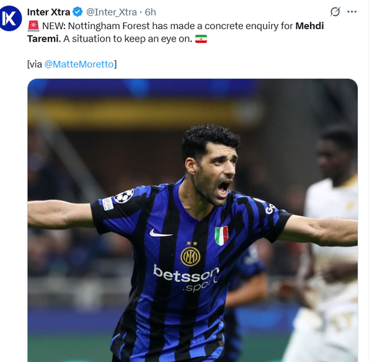The width and height of the screenshot is (372, 362).
Task: Click the Italian flag shield patch on jersey
Action: 221,236
